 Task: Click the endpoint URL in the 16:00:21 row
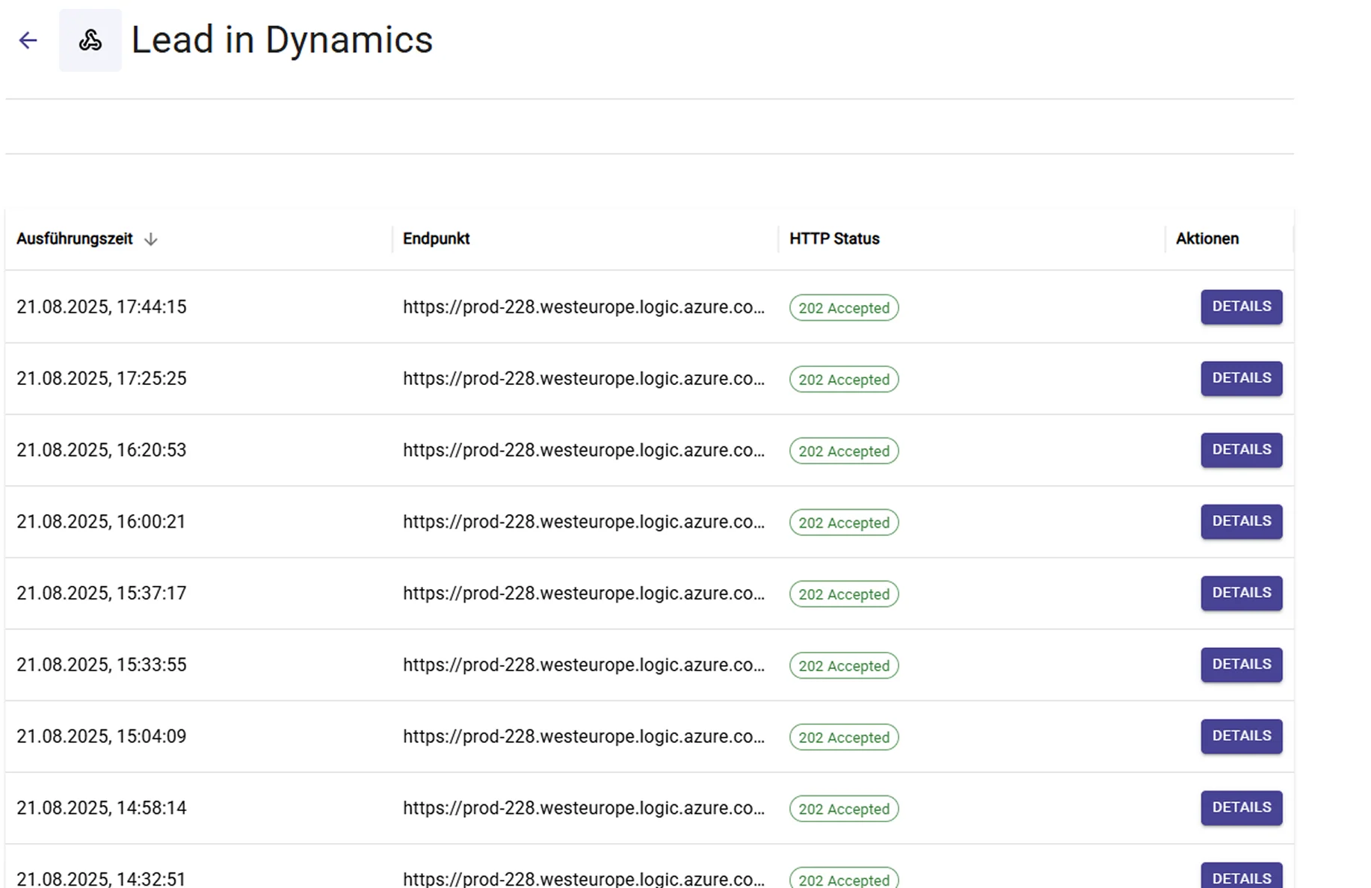tap(584, 522)
